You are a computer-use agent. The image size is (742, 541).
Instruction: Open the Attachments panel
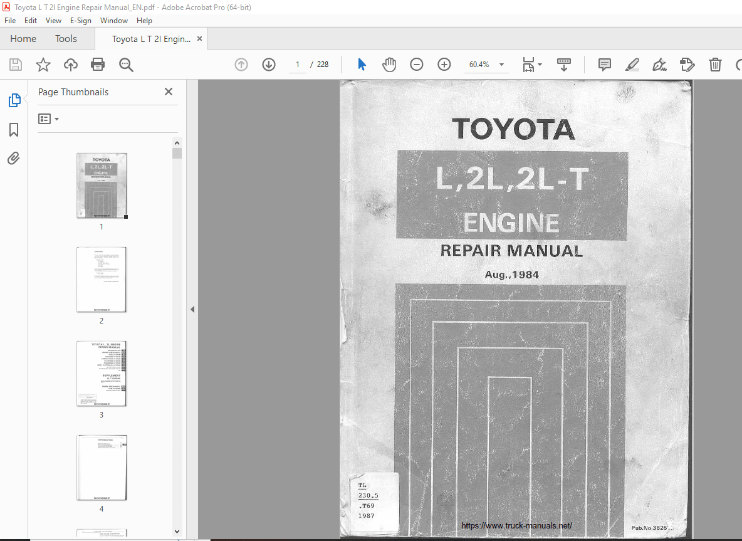(14, 158)
